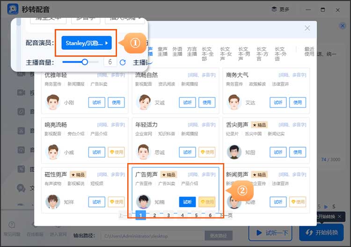This screenshot has width=351, height=247.
Task: Click the 输出路径 field
Action: click(x=153, y=236)
